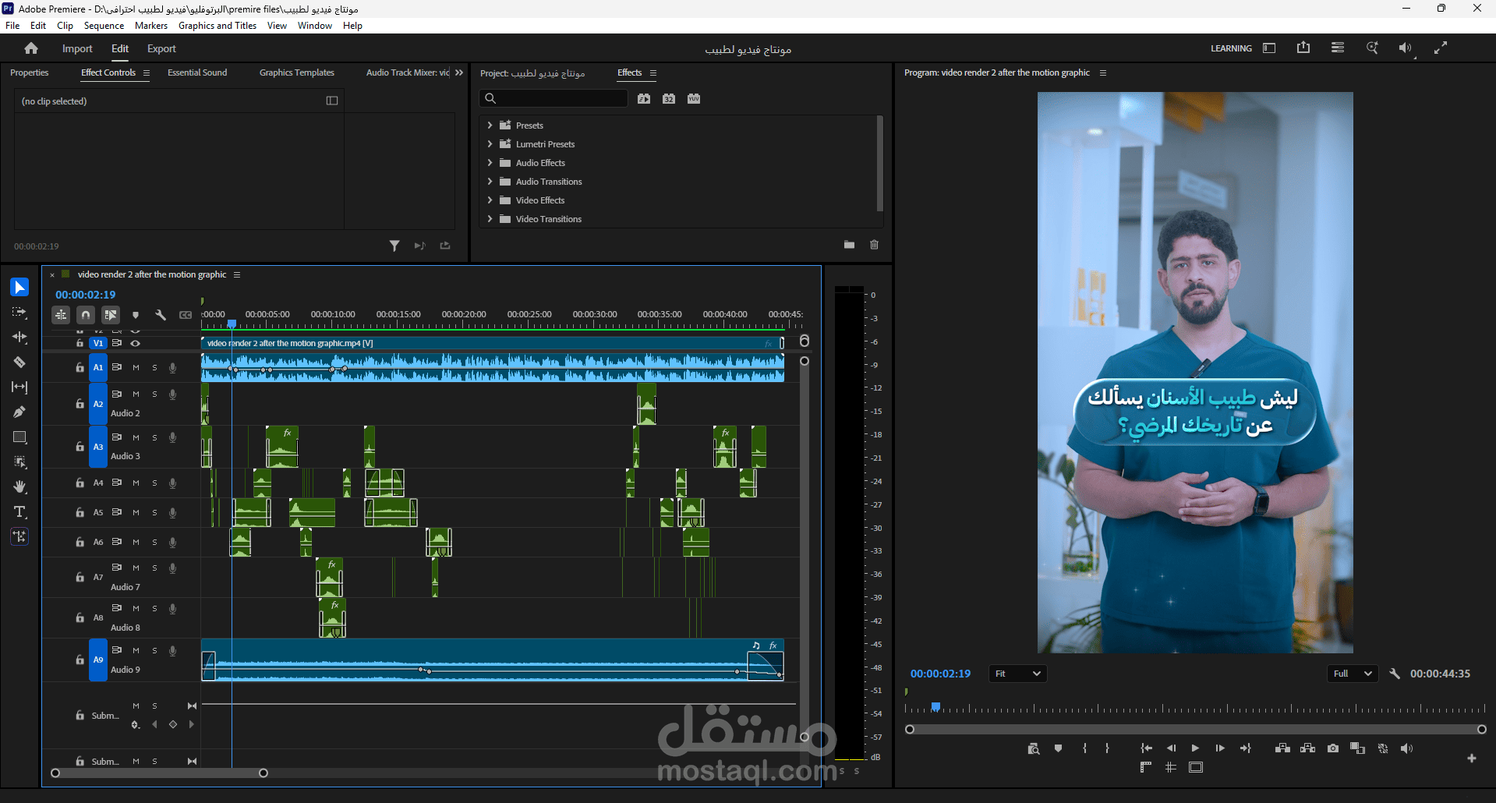Screen dimensions: 1496x803
Task: Select the Razor tool
Action: [19, 363]
